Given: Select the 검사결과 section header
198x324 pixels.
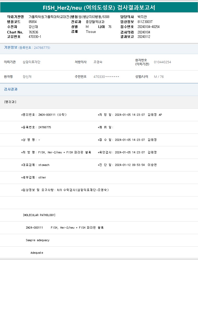Looking at the screenshot, I should pyautogui.click(x=11, y=89).
